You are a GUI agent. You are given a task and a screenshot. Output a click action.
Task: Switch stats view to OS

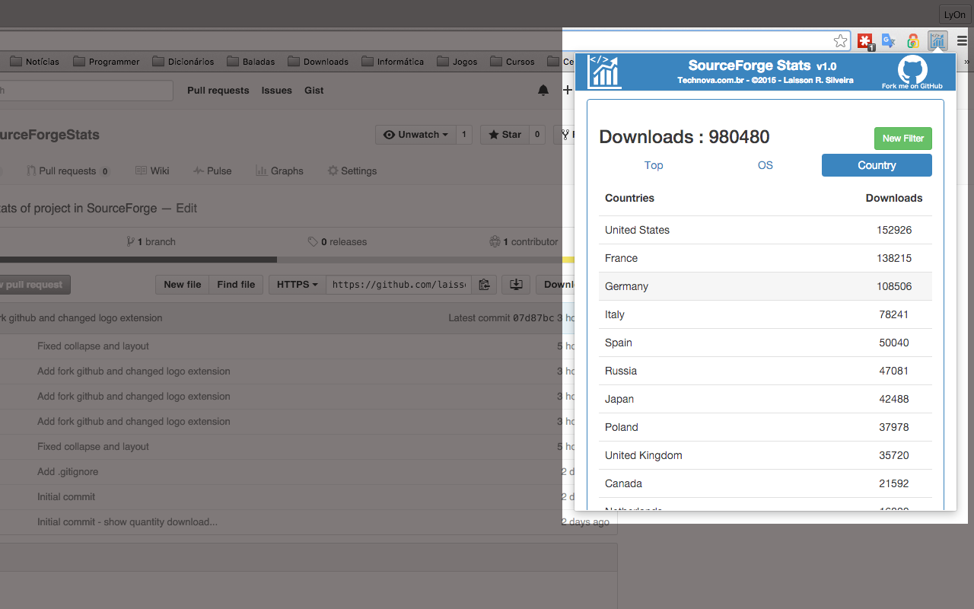tap(765, 165)
